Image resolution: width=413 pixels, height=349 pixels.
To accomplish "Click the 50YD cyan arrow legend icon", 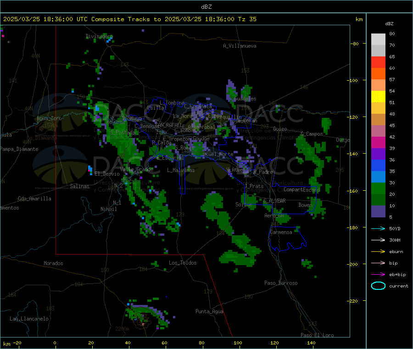I will [378, 228].
